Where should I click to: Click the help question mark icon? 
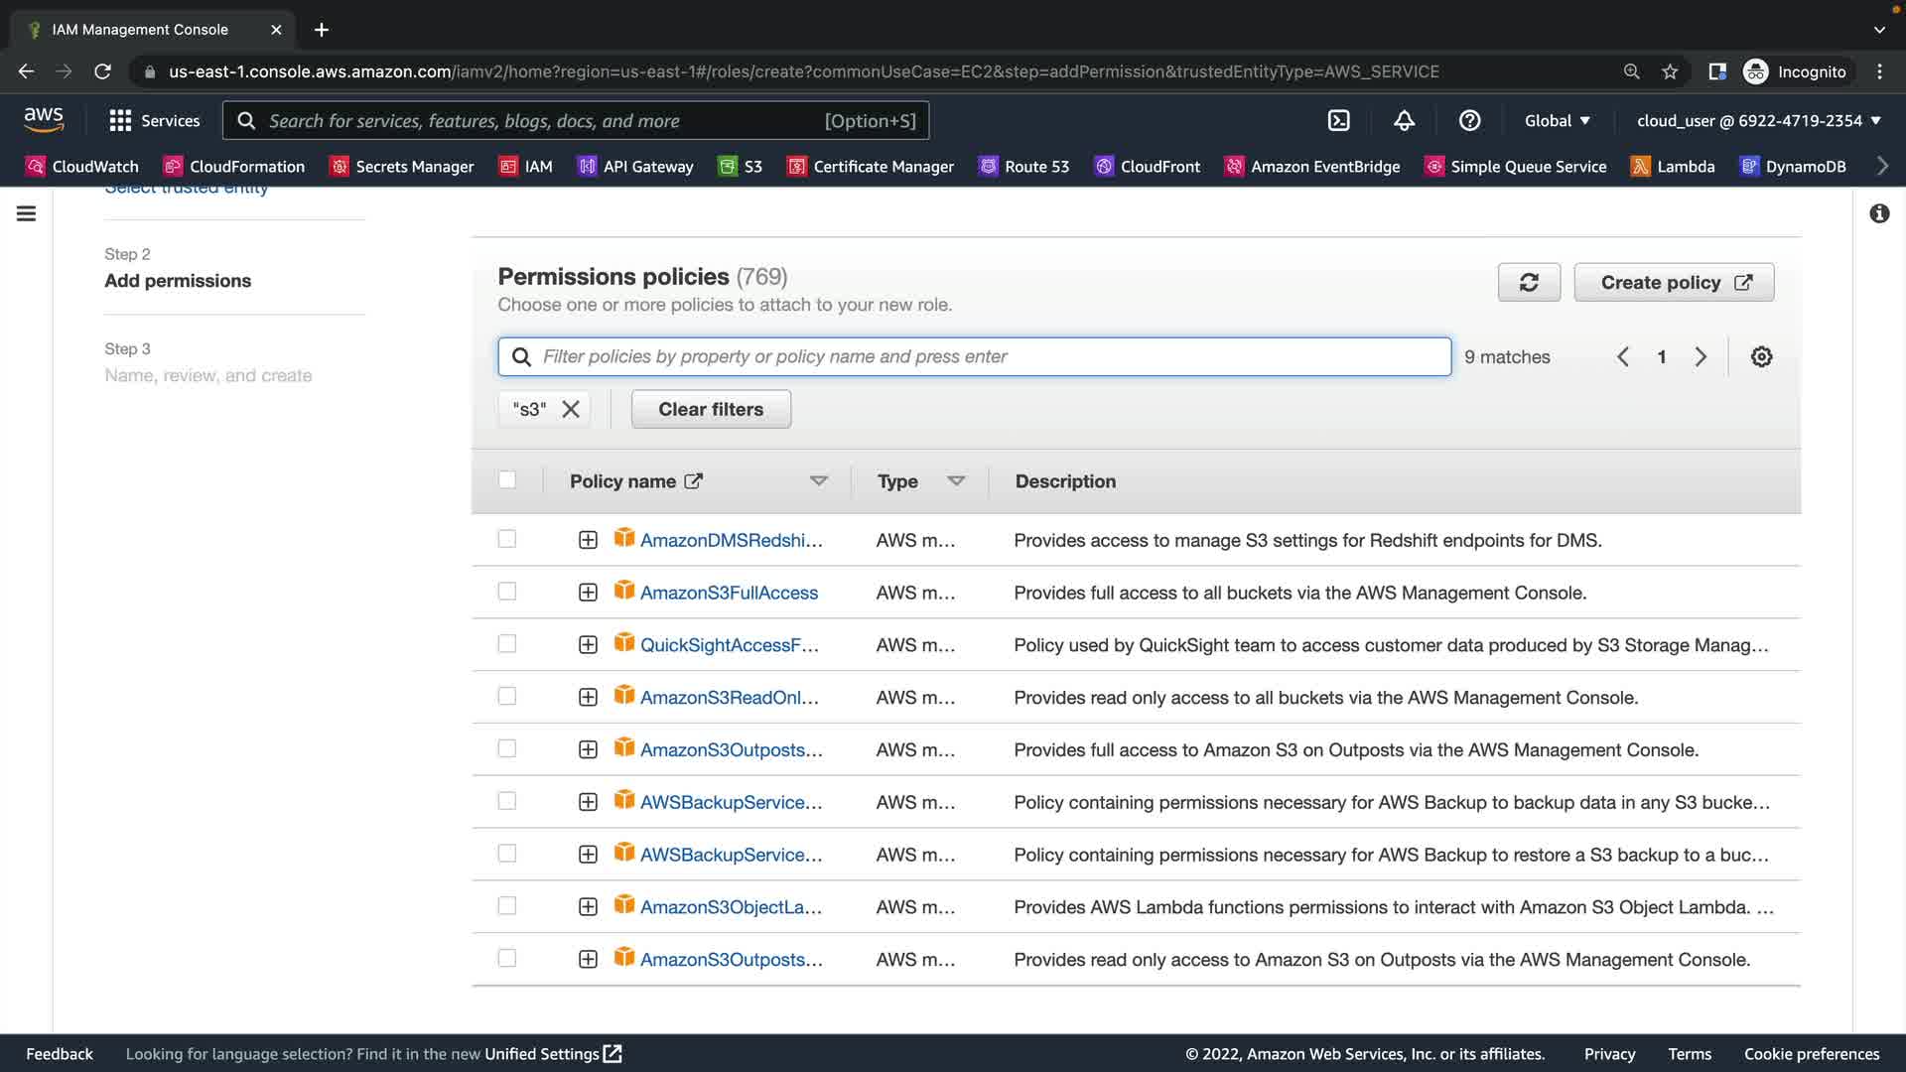(1469, 120)
